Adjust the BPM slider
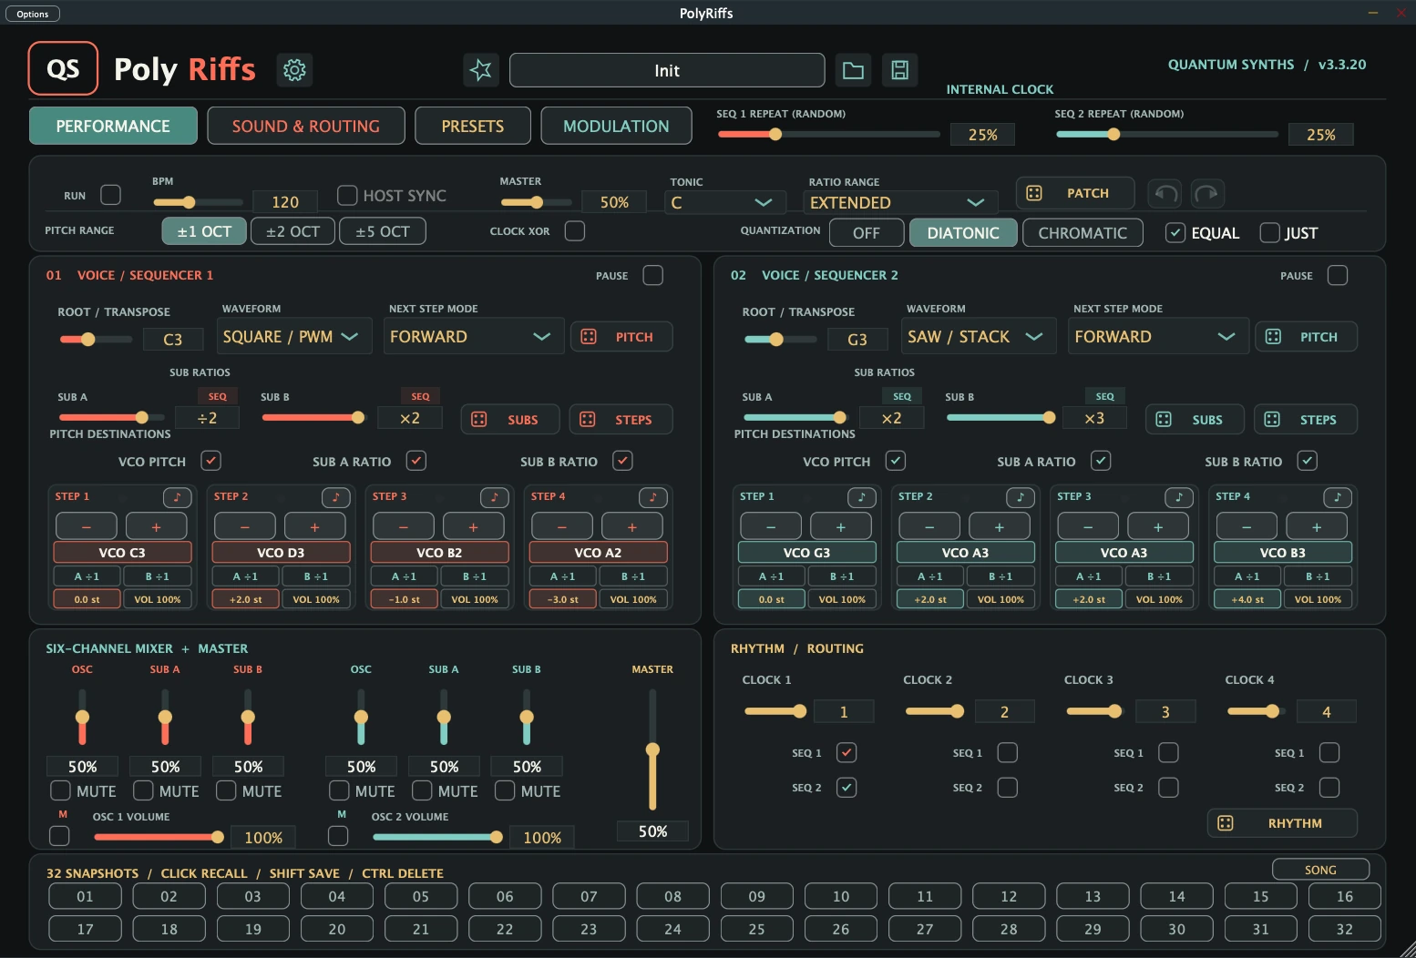Viewport: 1416px width, 958px height. point(198,202)
